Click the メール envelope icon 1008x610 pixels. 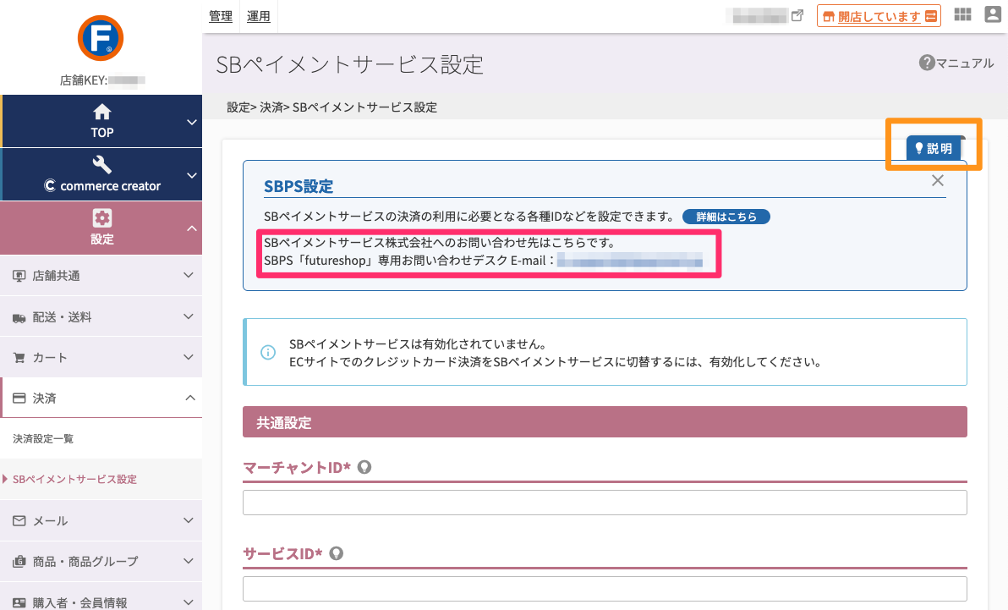click(x=19, y=520)
